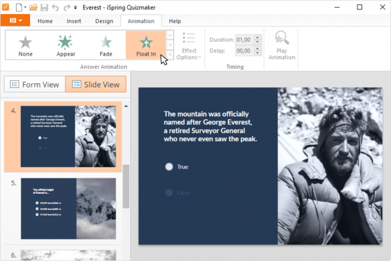Screen dimensions: 391x261
Task: Click the Redo arrow icon
Action: [67, 8]
